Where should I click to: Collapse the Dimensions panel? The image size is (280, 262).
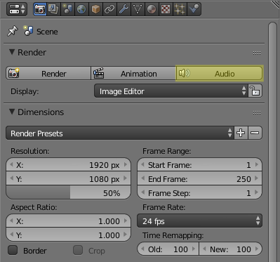12,112
